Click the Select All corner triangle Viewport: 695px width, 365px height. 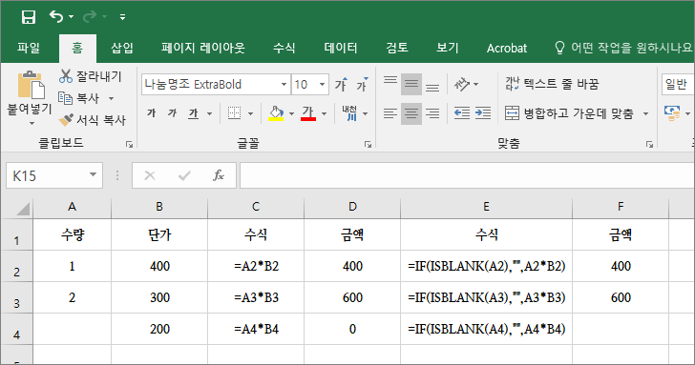[x=23, y=209]
